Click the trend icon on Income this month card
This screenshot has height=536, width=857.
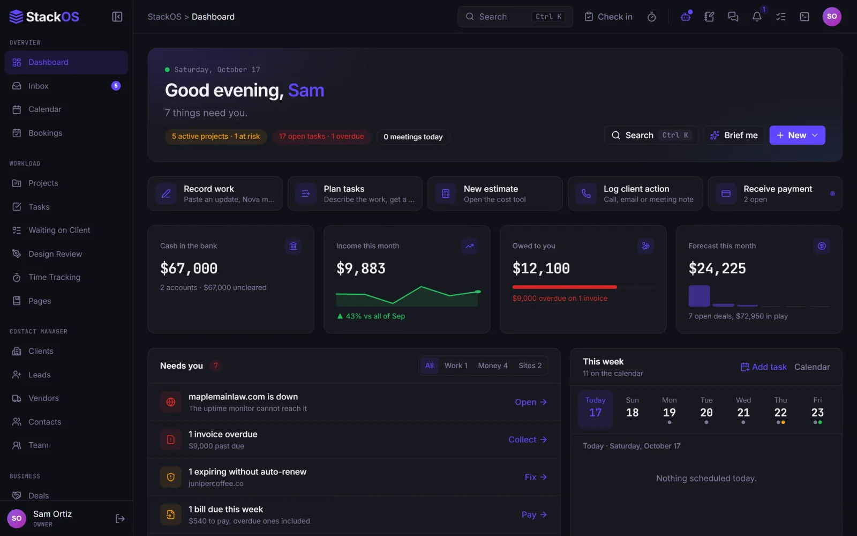tap(470, 246)
